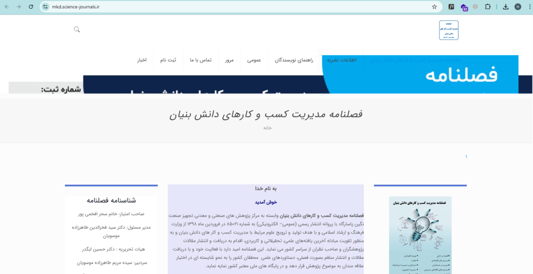Click the journal cover image with lightbulb

coord(420,235)
